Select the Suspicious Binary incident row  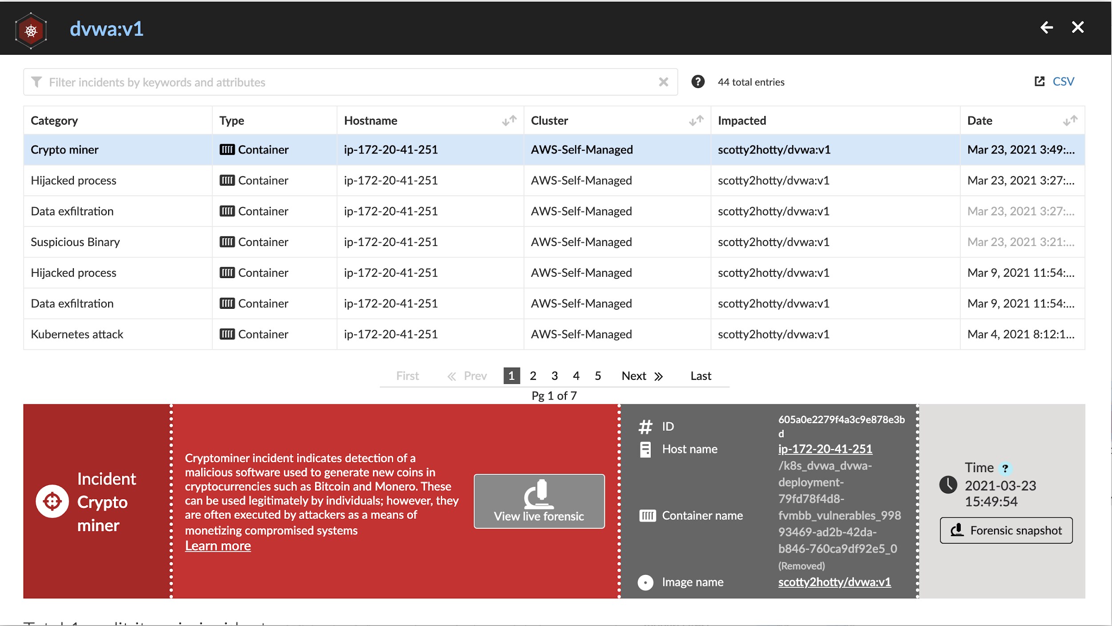pos(554,242)
